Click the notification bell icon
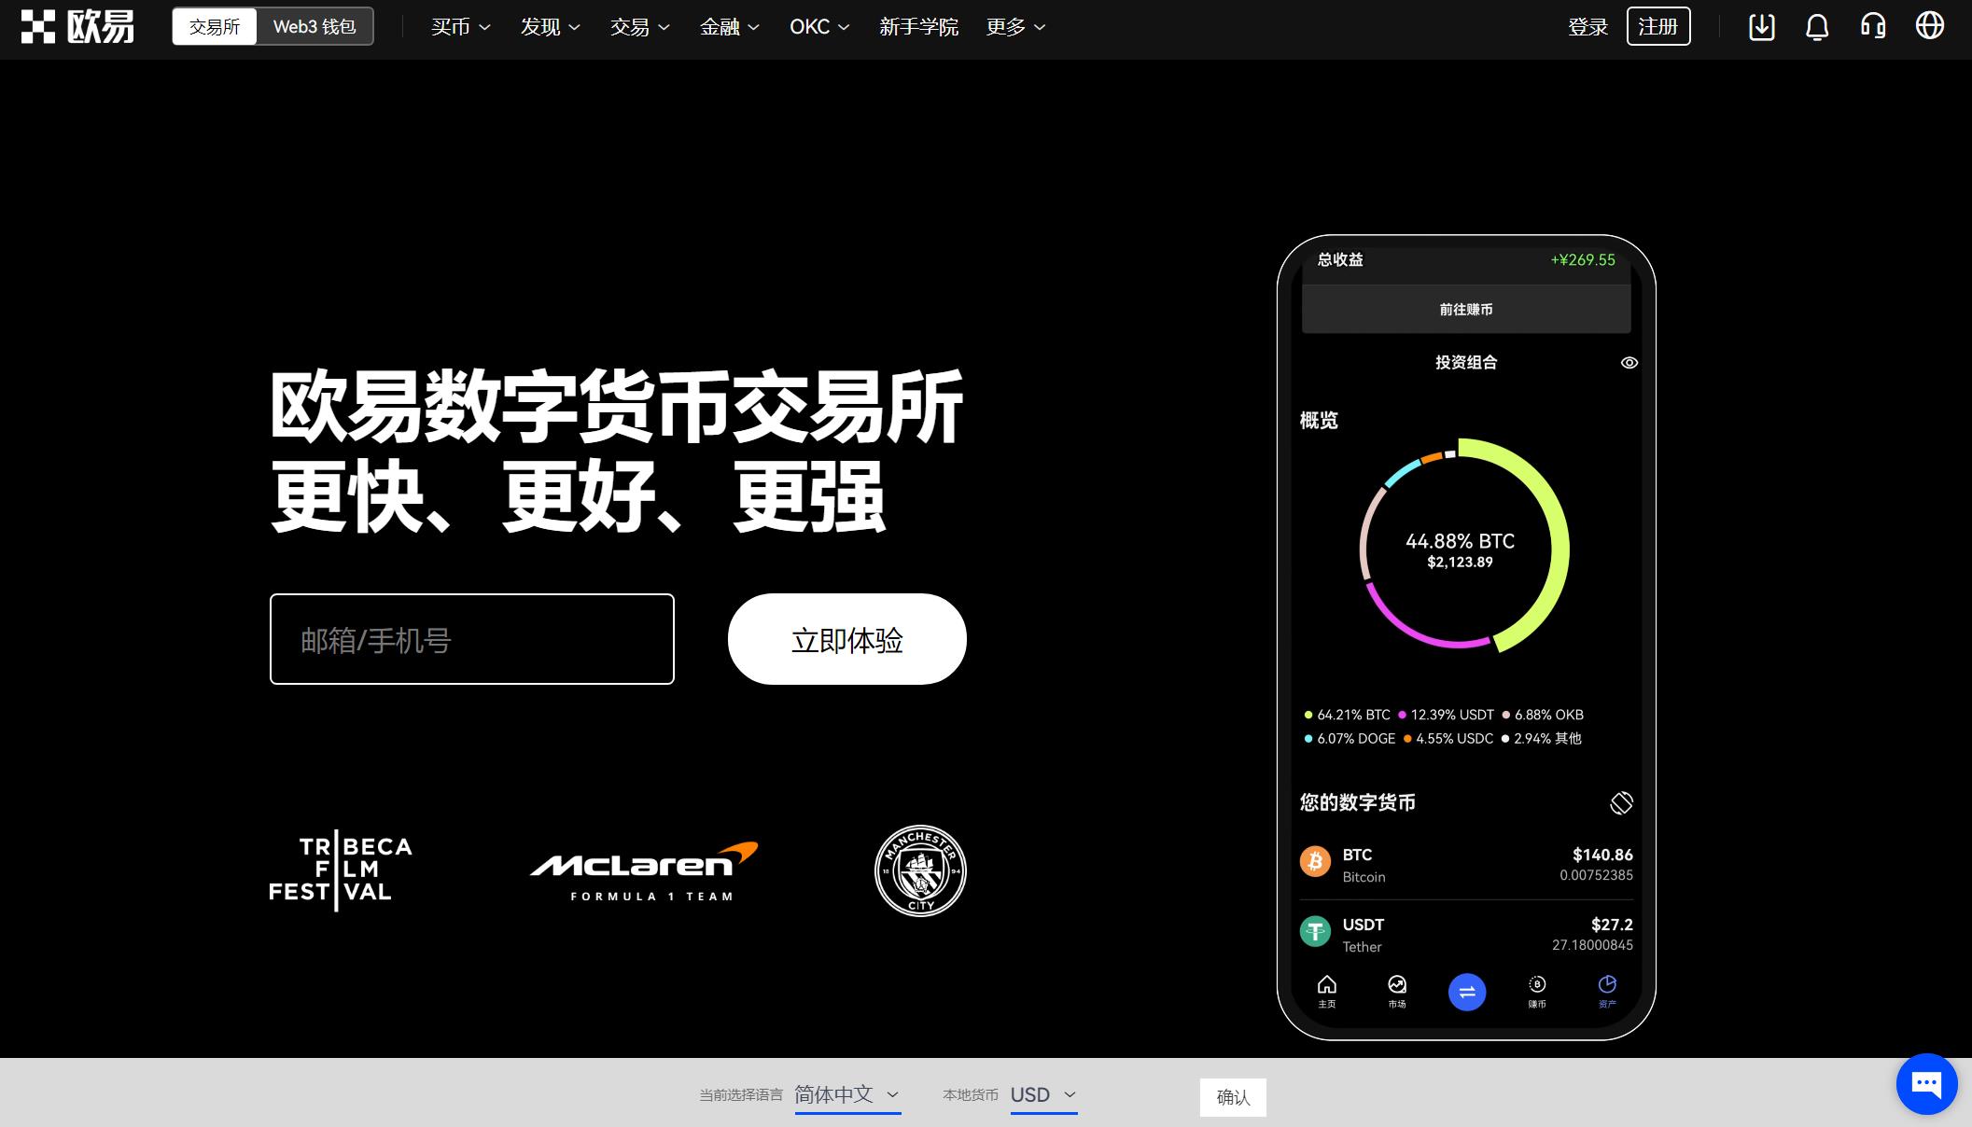This screenshot has height=1127, width=1972. [x=1818, y=27]
